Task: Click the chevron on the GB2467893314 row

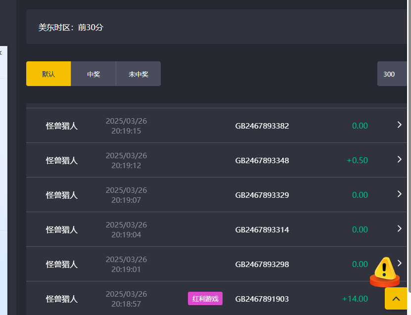Action: click(399, 229)
